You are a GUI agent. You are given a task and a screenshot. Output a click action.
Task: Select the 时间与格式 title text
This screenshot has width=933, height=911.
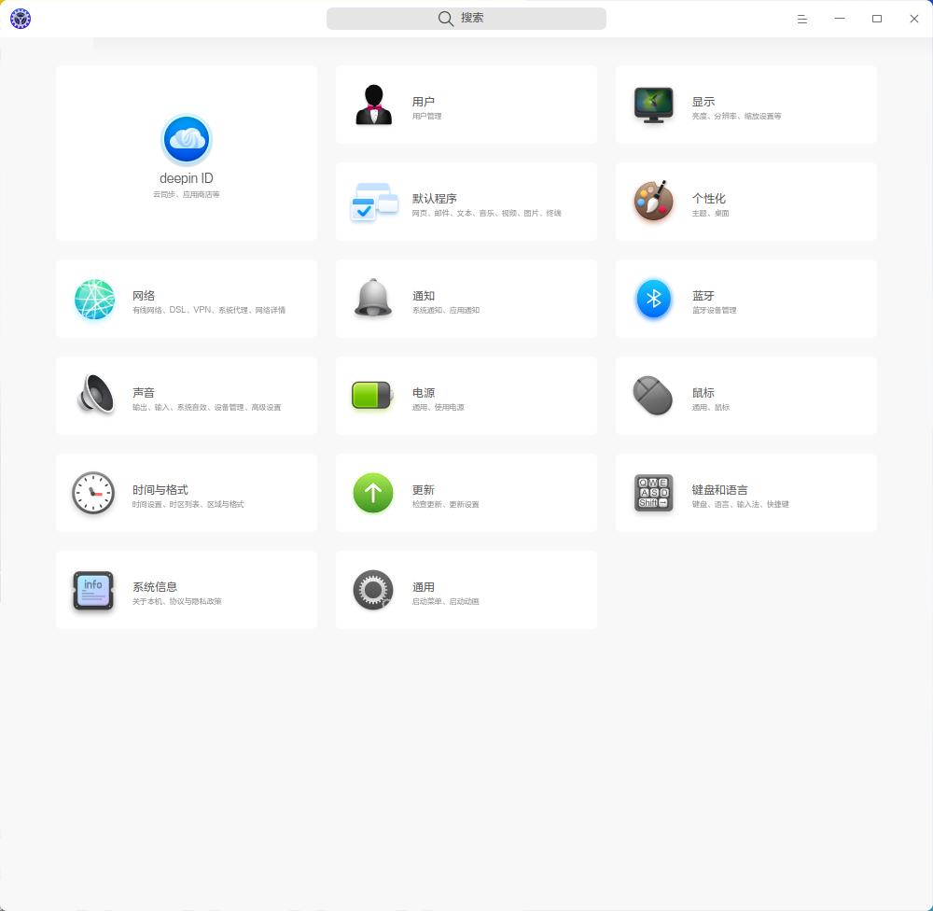tap(160, 490)
